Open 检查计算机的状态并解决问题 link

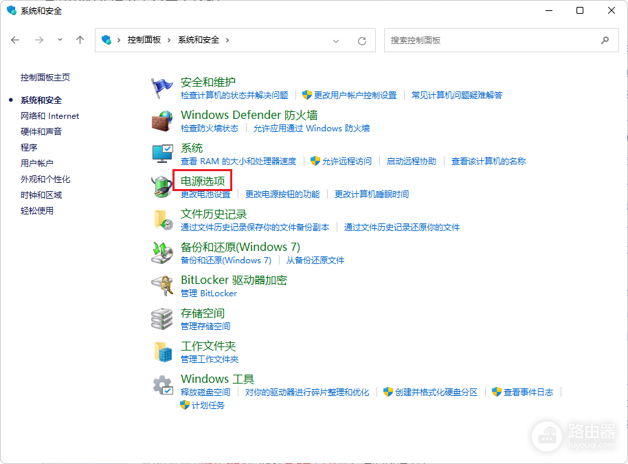coord(234,96)
